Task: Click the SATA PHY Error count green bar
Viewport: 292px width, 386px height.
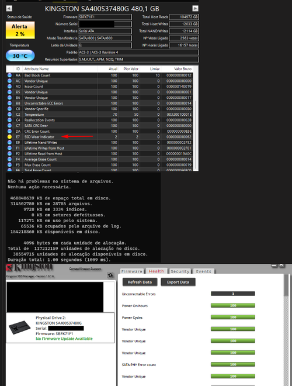Action: coord(233,364)
